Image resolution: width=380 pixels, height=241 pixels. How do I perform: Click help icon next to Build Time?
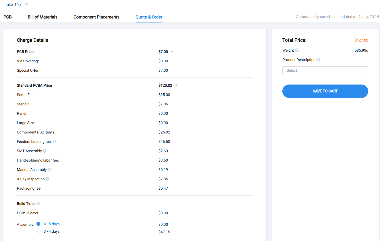coord(38,204)
